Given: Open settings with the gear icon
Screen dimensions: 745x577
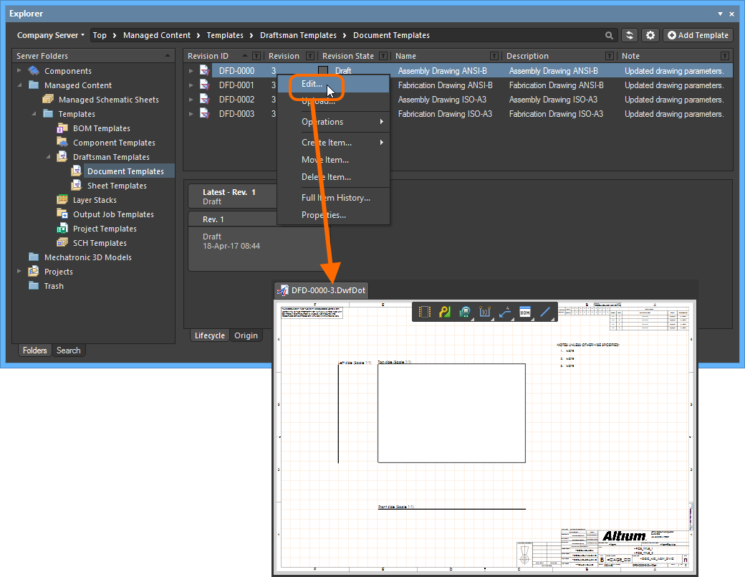Looking at the screenshot, I should [650, 35].
